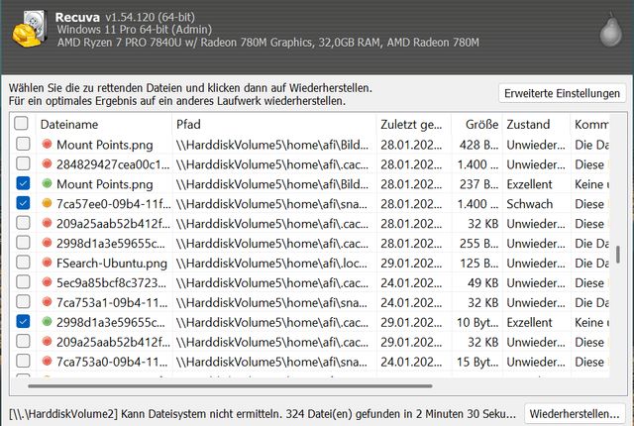Click the red status dot for 284829427cea00c1 file

click(x=47, y=164)
